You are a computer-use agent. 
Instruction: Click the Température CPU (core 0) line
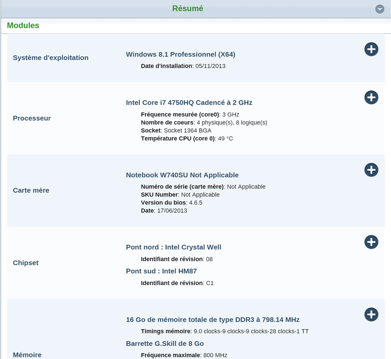(x=187, y=138)
